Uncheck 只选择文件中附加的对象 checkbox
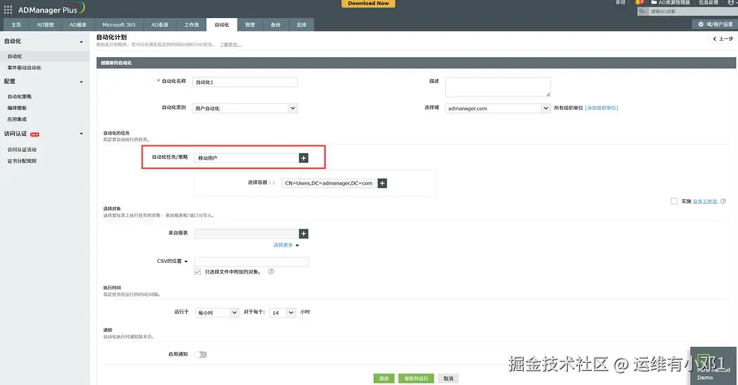The width and height of the screenshot is (738, 385). click(x=198, y=272)
